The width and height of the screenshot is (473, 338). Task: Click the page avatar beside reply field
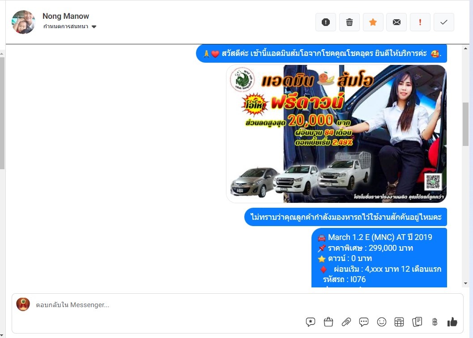[23, 304]
